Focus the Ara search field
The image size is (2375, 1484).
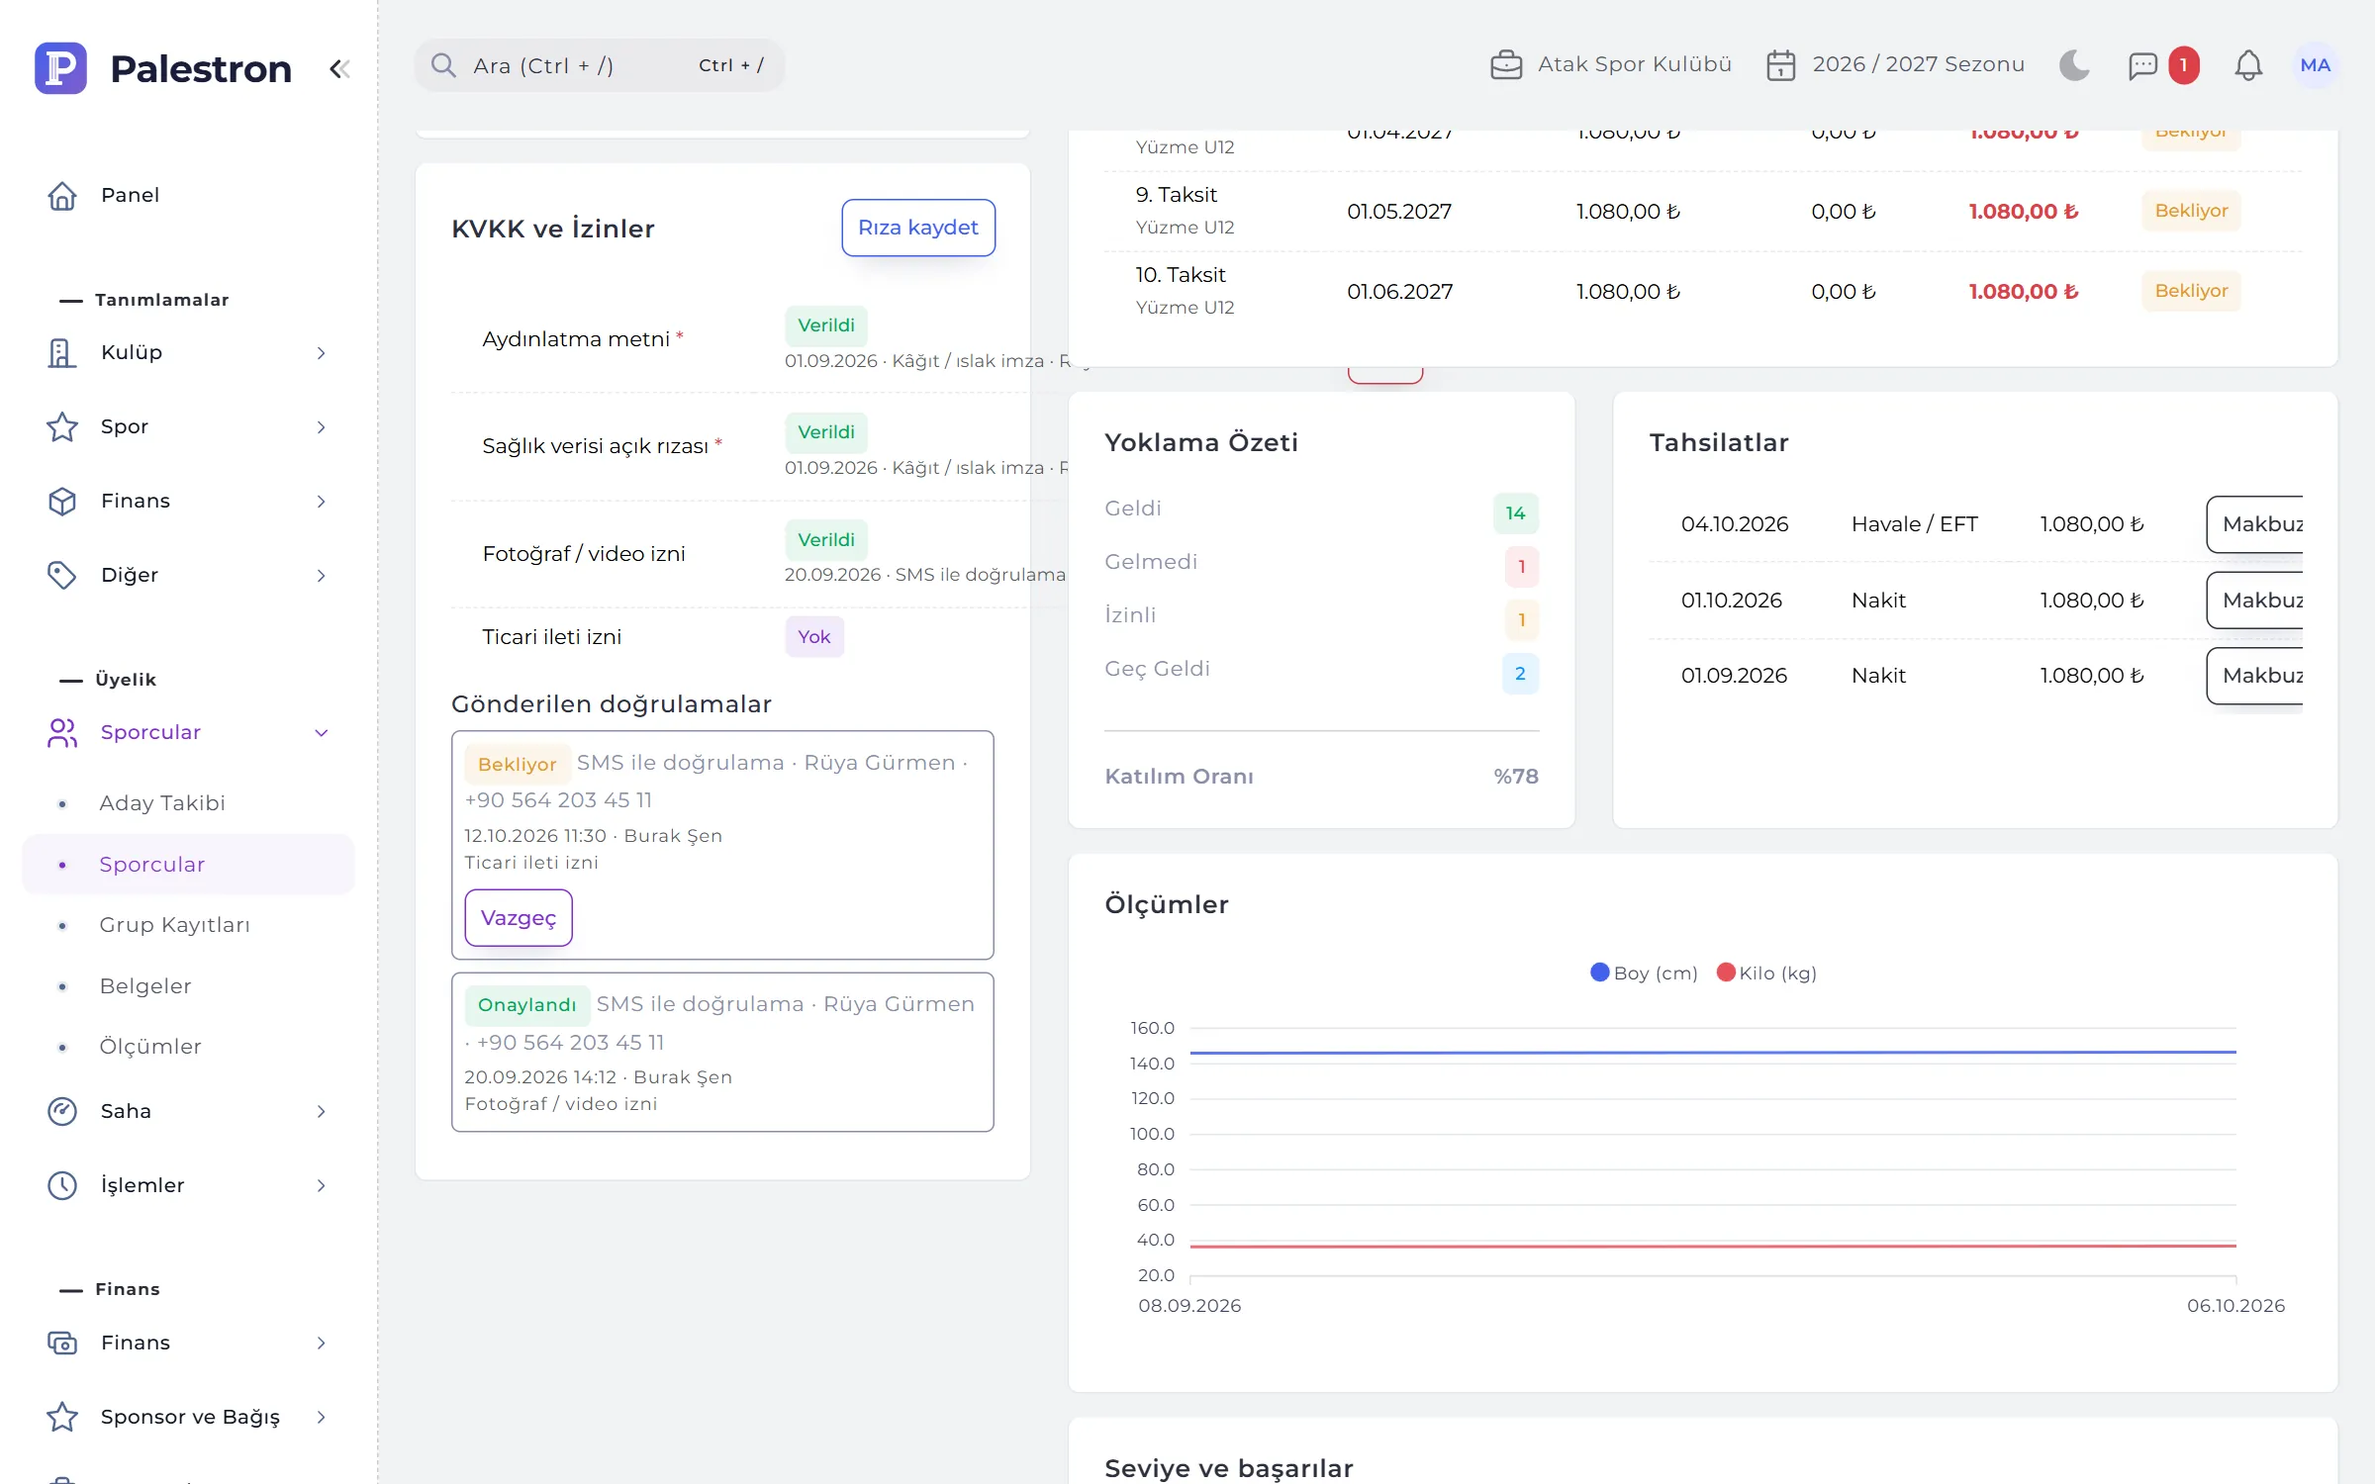point(599,65)
